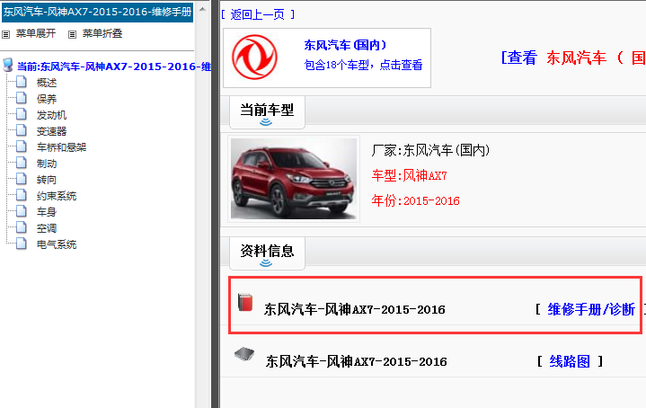Select the 当前车型 tab header
Image resolution: width=646 pixels, height=408 pixels.
pyautogui.click(x=267, y=112)
